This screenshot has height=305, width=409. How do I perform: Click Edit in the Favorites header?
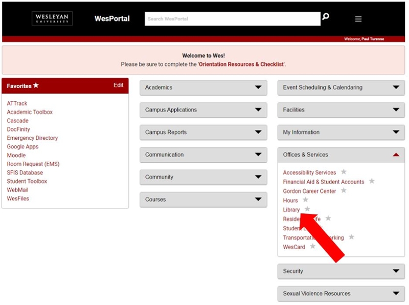coord(119,85)
